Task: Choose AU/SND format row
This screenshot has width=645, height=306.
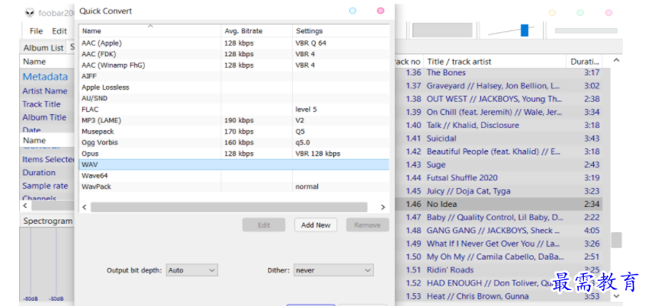Action: pos(234,99)
